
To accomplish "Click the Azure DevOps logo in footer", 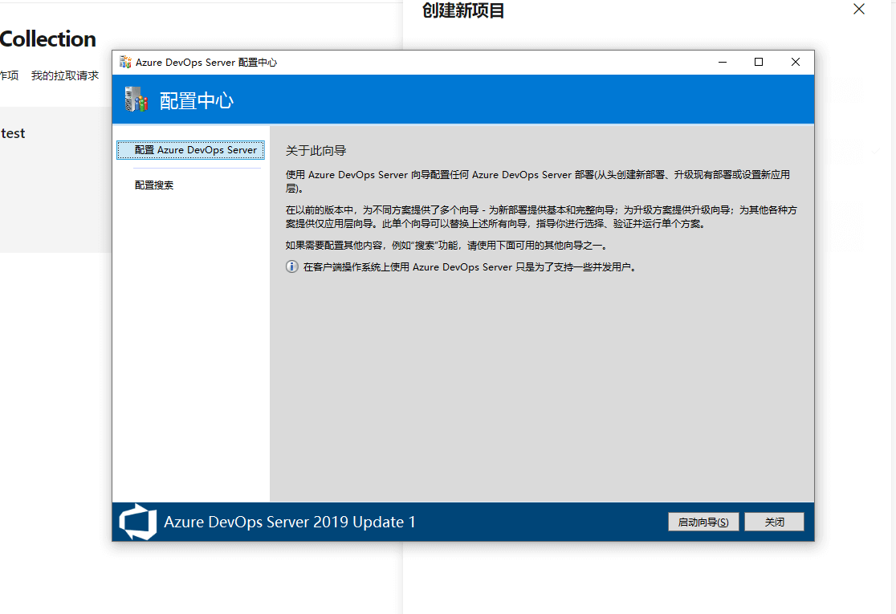I will (x=138, y=522).
